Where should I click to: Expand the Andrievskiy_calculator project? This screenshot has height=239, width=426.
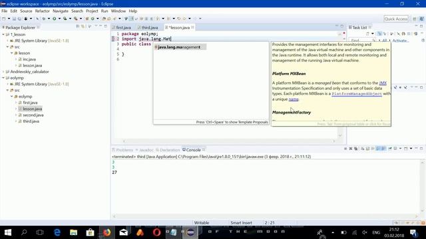point(3,72)
